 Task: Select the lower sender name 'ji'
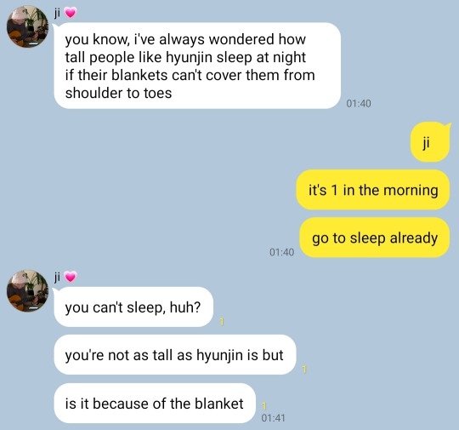tap(57, 277)
